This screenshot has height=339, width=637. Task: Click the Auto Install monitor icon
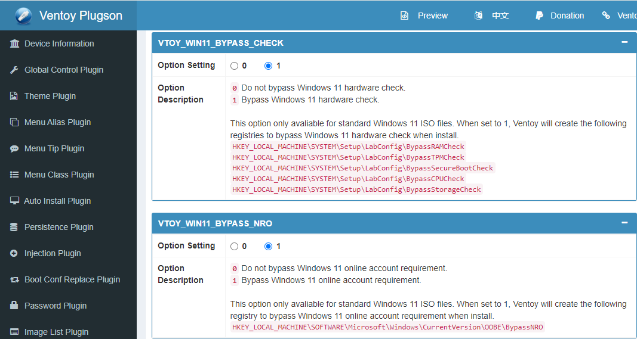(14, 201)
